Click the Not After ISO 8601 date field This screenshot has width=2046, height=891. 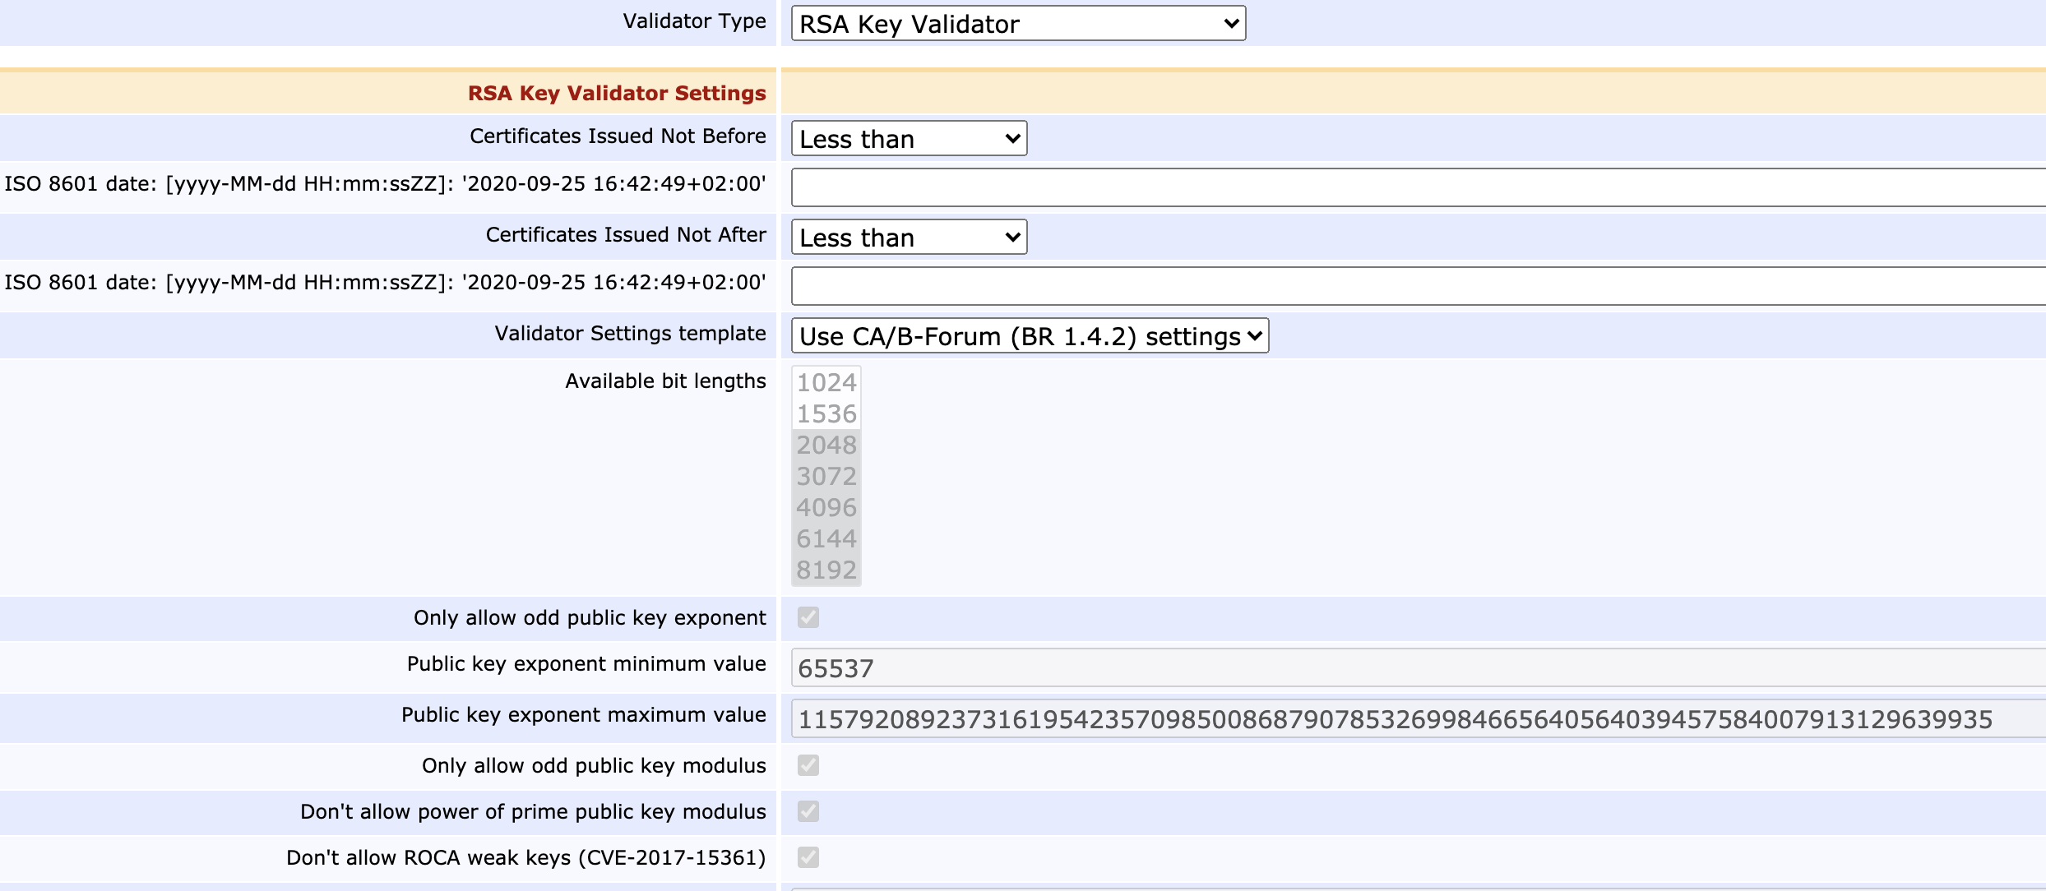coord(1416,287)
